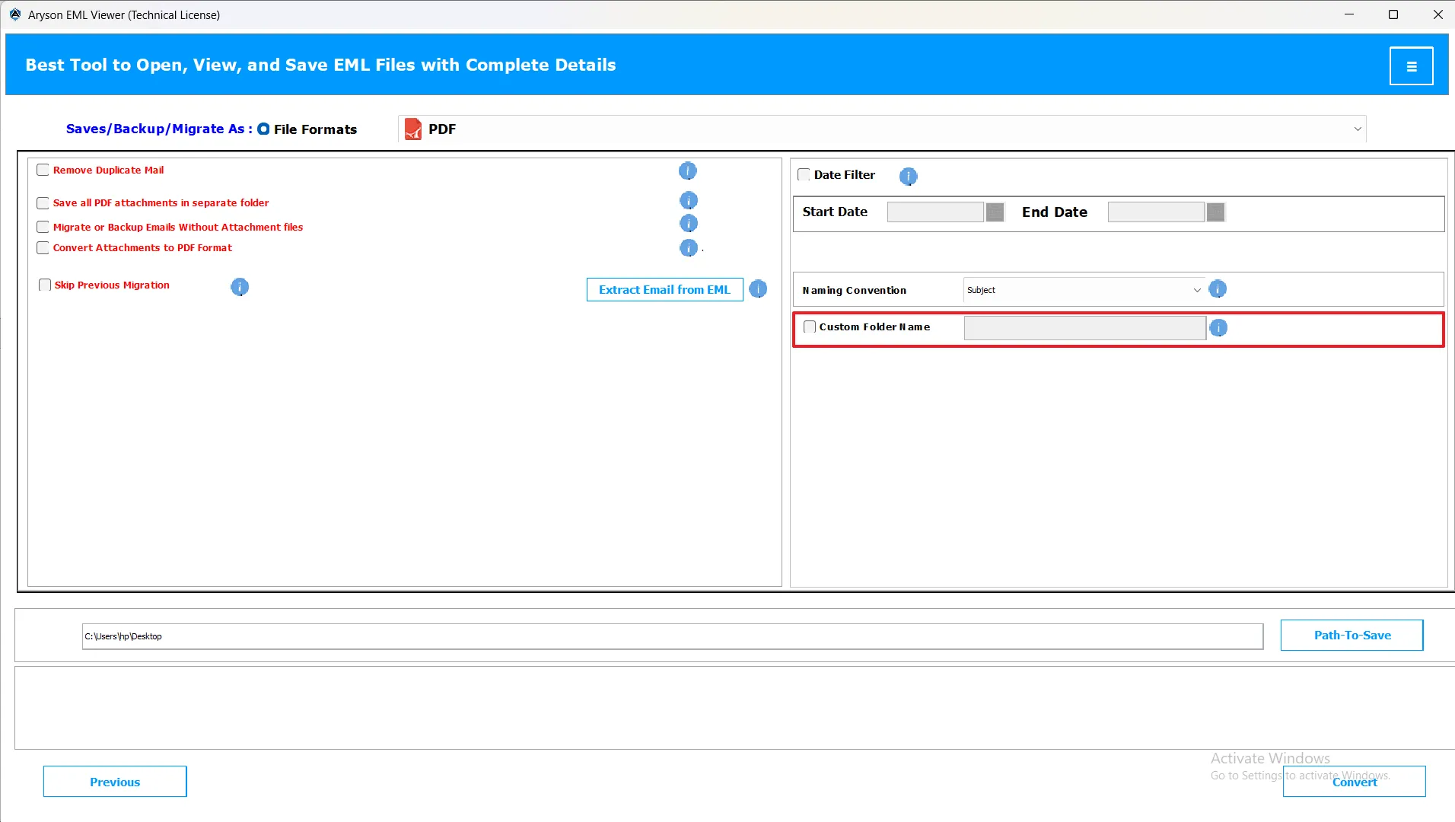The height and width of the screenshot is (822, 1455).
Task: Open the End Date calendar picker
Action: [1215, 212]
